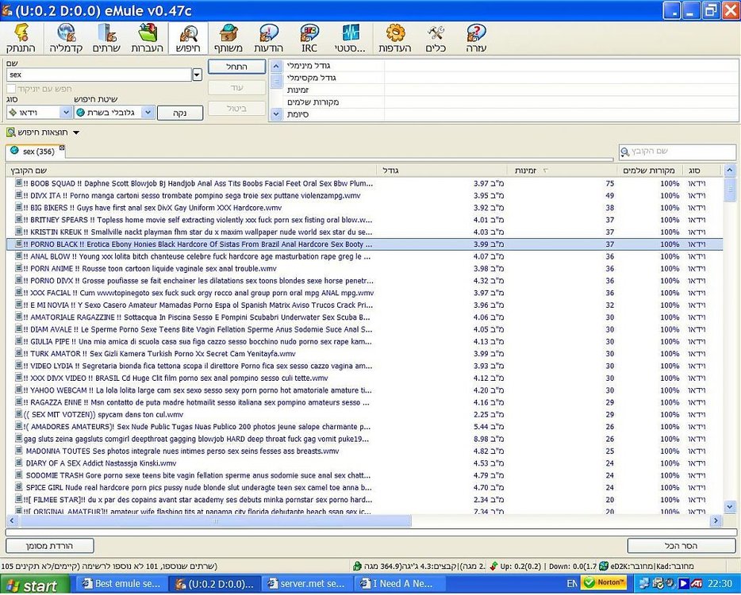Click the Download Selected button
The width and height of the screenshot is (741, 595).
pos(50,546)
